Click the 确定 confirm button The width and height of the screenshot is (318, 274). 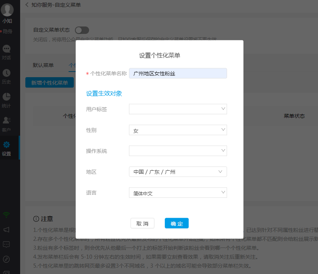[x=176, y=223]
